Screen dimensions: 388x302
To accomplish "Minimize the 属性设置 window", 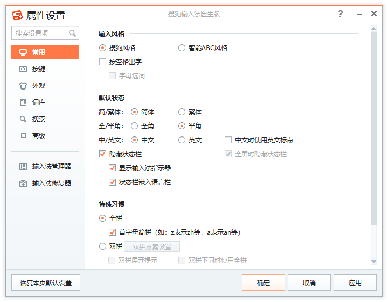I will point(359,15).
